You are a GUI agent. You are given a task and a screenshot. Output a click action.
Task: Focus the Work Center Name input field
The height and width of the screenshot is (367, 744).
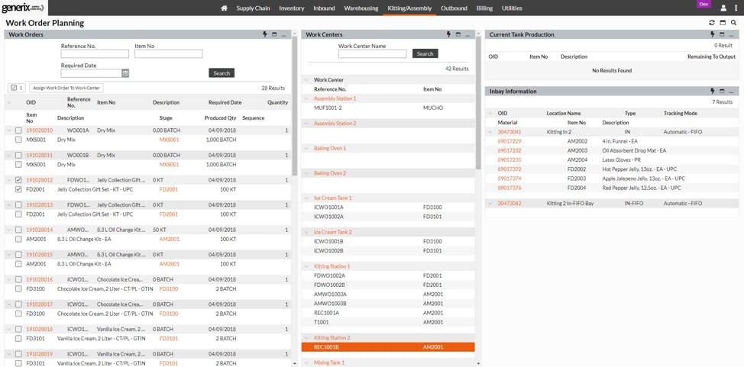coord(373,54)
